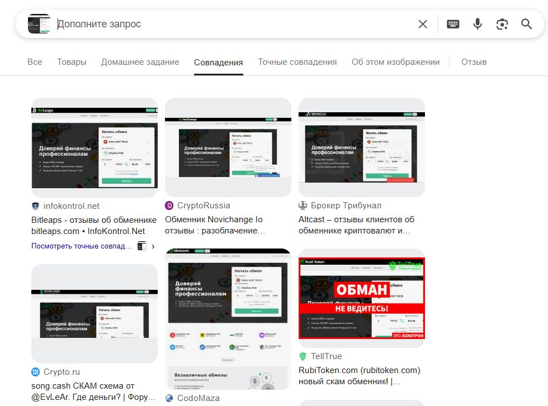Click the infokontrol.net favicon
This screenshot has width=548, height=406.
click(35, 206)
